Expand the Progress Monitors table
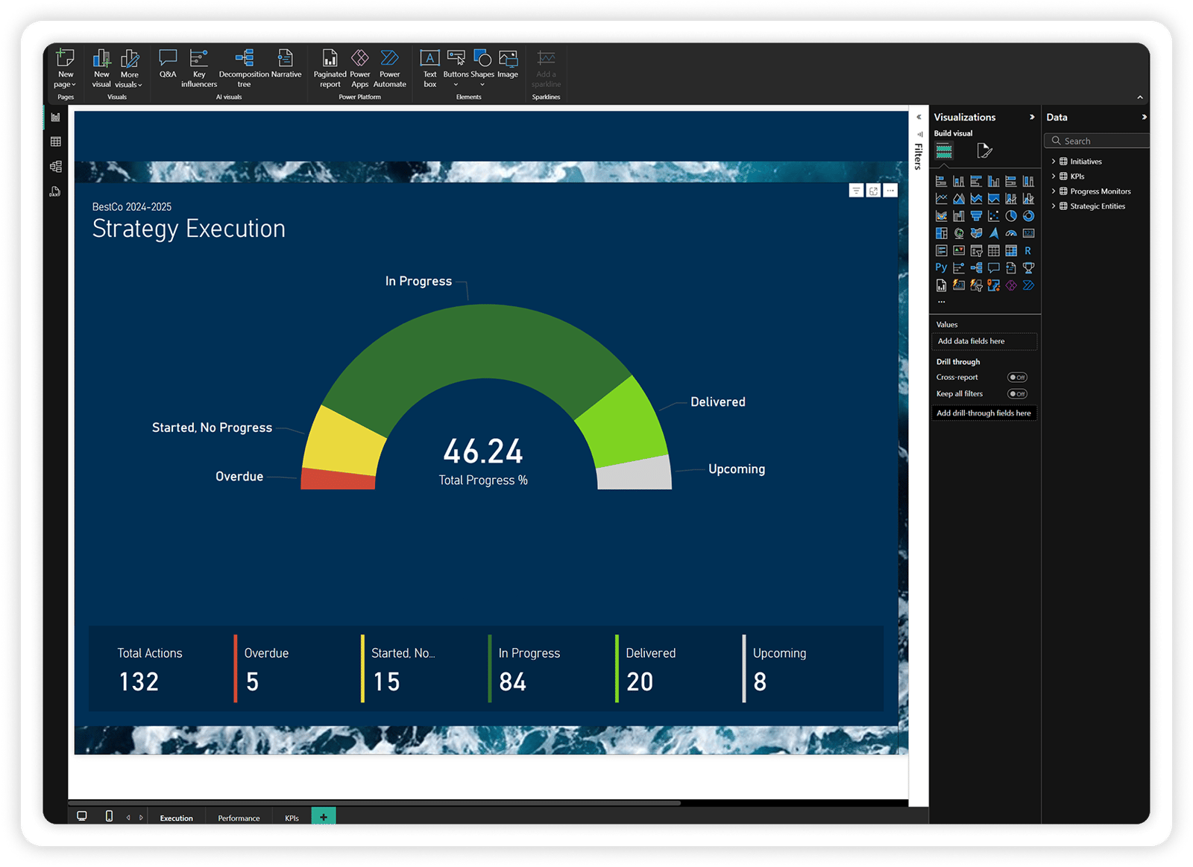1193x867 pixels. click(1054, 191)
